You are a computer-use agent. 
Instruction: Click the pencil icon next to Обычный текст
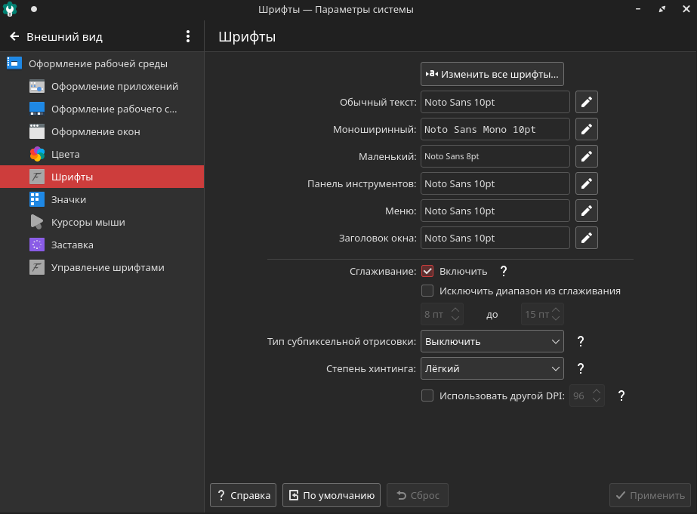(x=587, y=102)
